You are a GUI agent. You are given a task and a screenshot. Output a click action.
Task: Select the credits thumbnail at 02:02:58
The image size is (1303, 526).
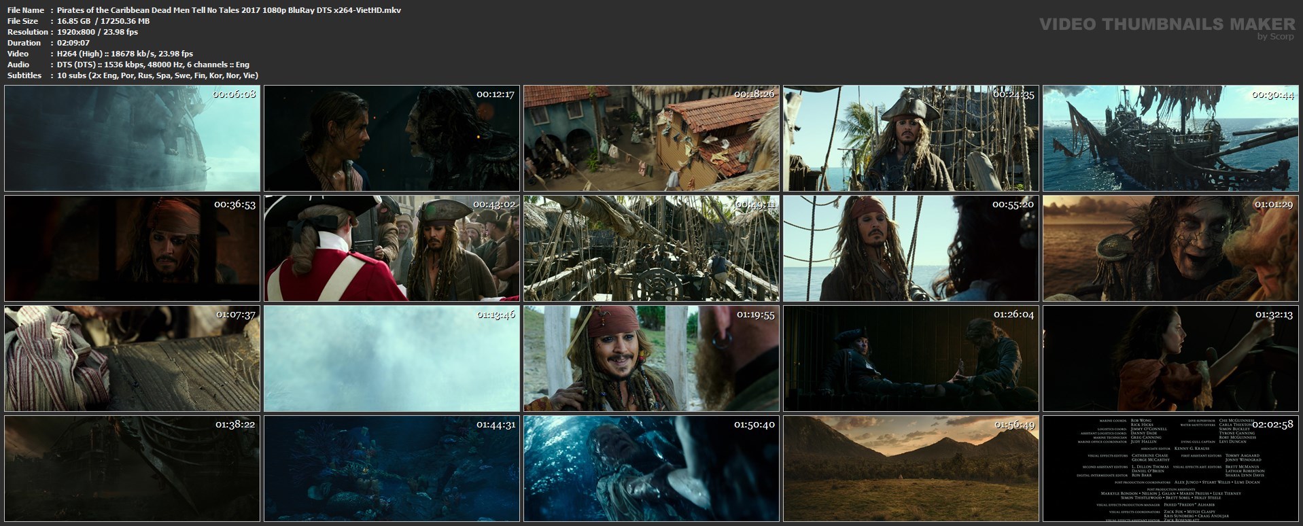[1171, 469]
